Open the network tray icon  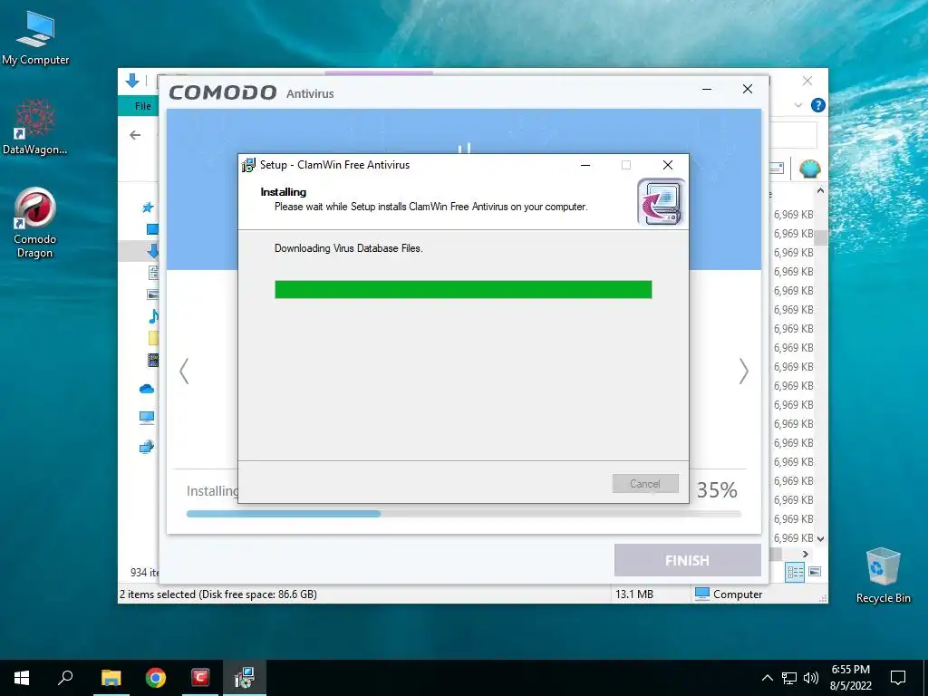(789, 678)
